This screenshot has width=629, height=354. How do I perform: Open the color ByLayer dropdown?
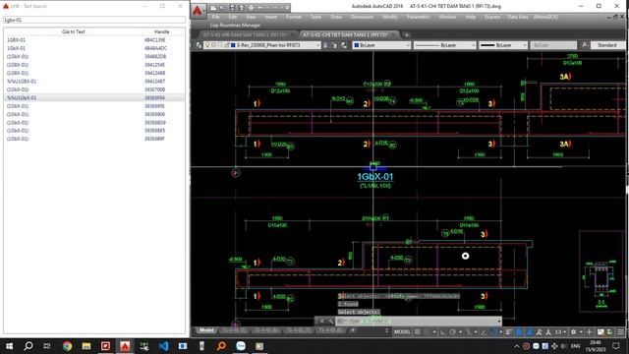[x=381, y=45]
